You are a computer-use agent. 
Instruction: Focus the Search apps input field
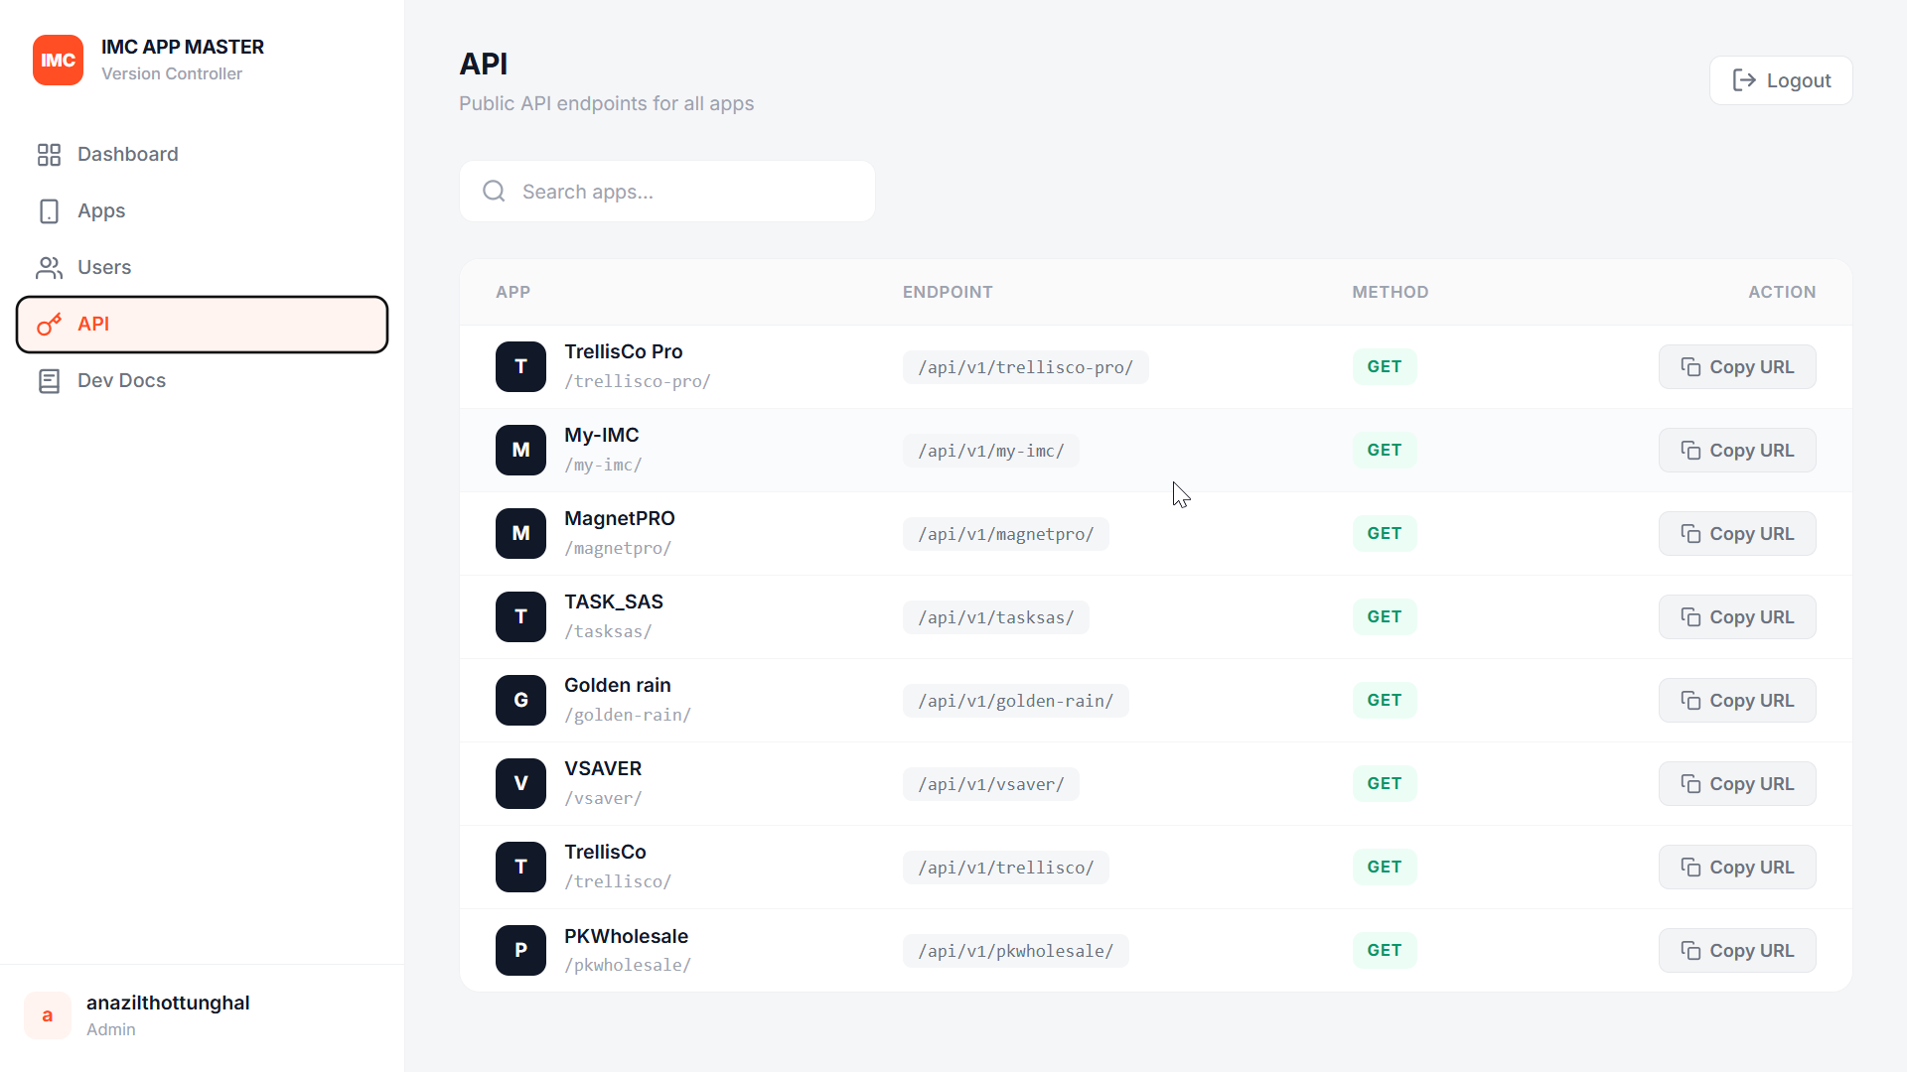point(667,192)
